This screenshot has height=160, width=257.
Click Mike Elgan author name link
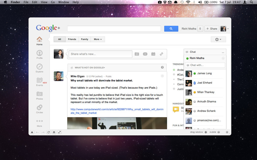coord(77,76)
